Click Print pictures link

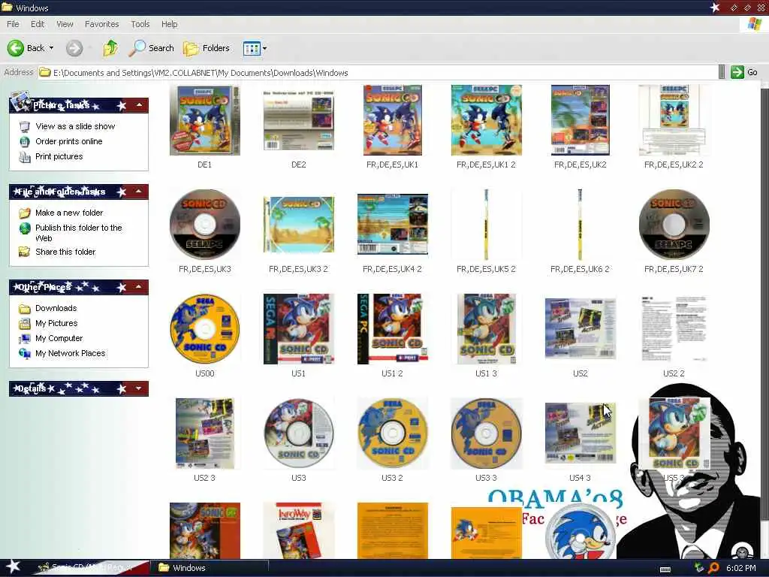click(x=59, y=156)
